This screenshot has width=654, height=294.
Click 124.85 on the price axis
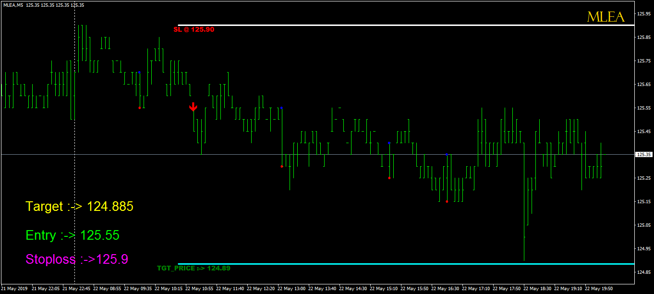(644, 272)
